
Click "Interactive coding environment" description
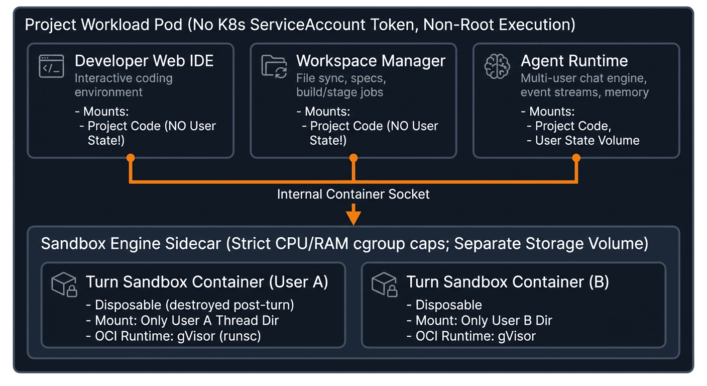[x=124, y=85]
